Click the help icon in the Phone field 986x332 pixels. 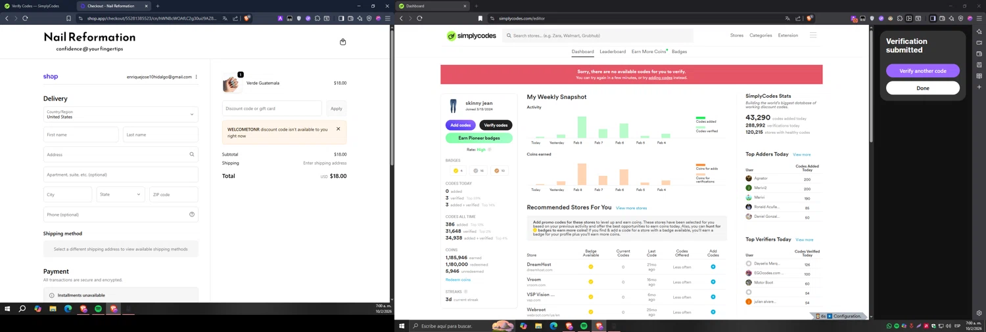point(192,215)
